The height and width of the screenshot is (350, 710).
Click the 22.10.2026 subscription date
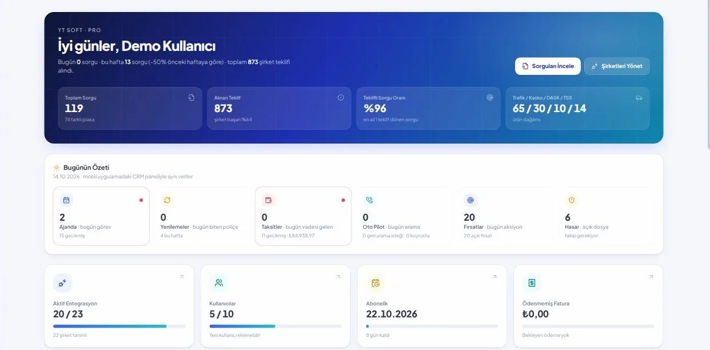pos(392,314)
